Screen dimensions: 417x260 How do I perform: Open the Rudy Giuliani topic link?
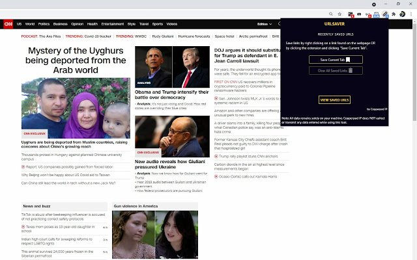pos(163,36)
